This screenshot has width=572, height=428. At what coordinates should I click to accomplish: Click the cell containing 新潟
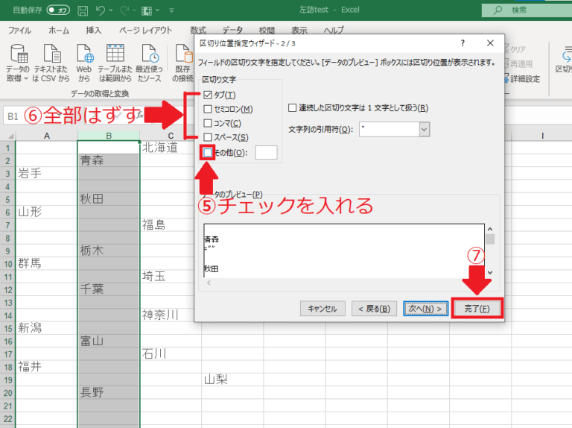pos(46,328)
